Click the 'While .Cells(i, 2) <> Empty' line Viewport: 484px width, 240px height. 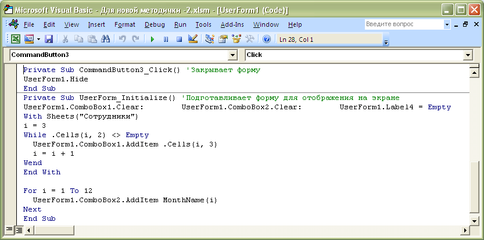pos(86,135)
